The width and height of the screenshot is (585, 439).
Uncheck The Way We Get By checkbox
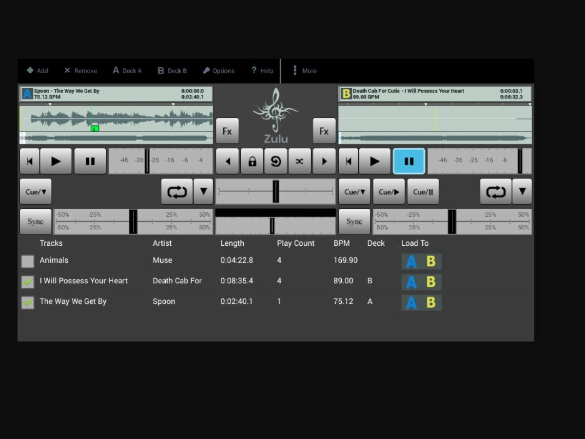coord(28,302)
